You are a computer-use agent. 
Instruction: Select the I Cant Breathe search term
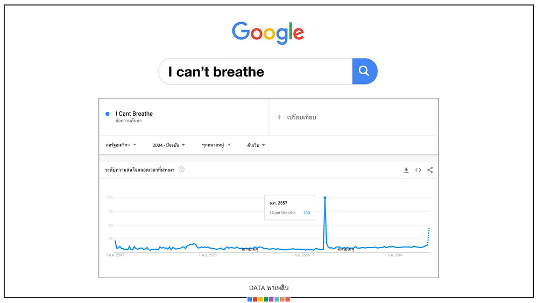134,114
